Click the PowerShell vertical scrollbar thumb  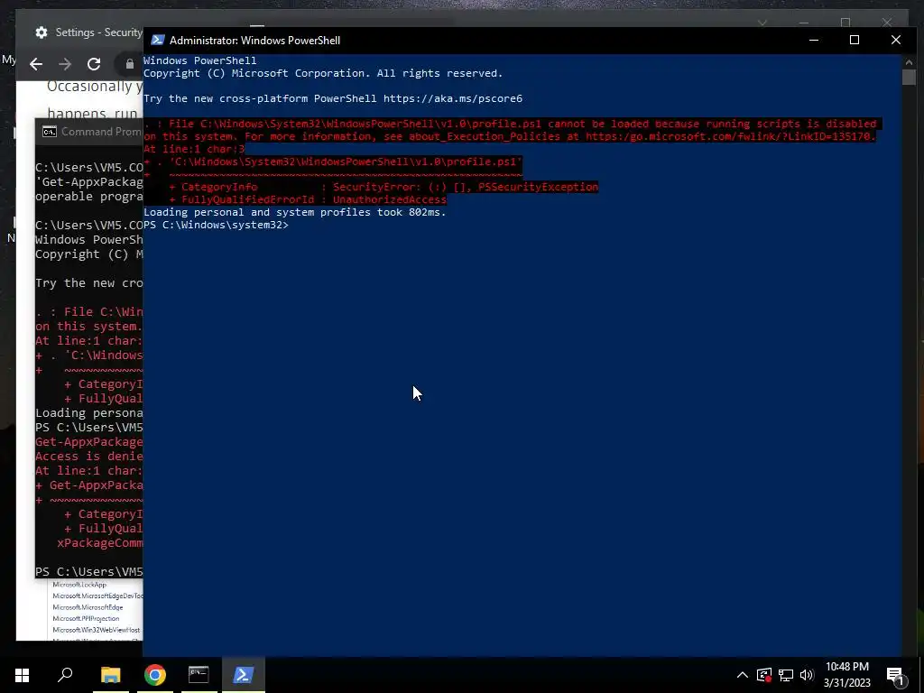point(908,78)
